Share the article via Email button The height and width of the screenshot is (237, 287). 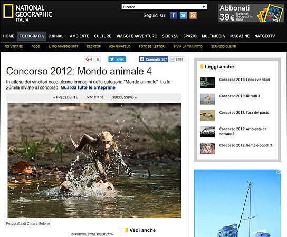[177, 59]
